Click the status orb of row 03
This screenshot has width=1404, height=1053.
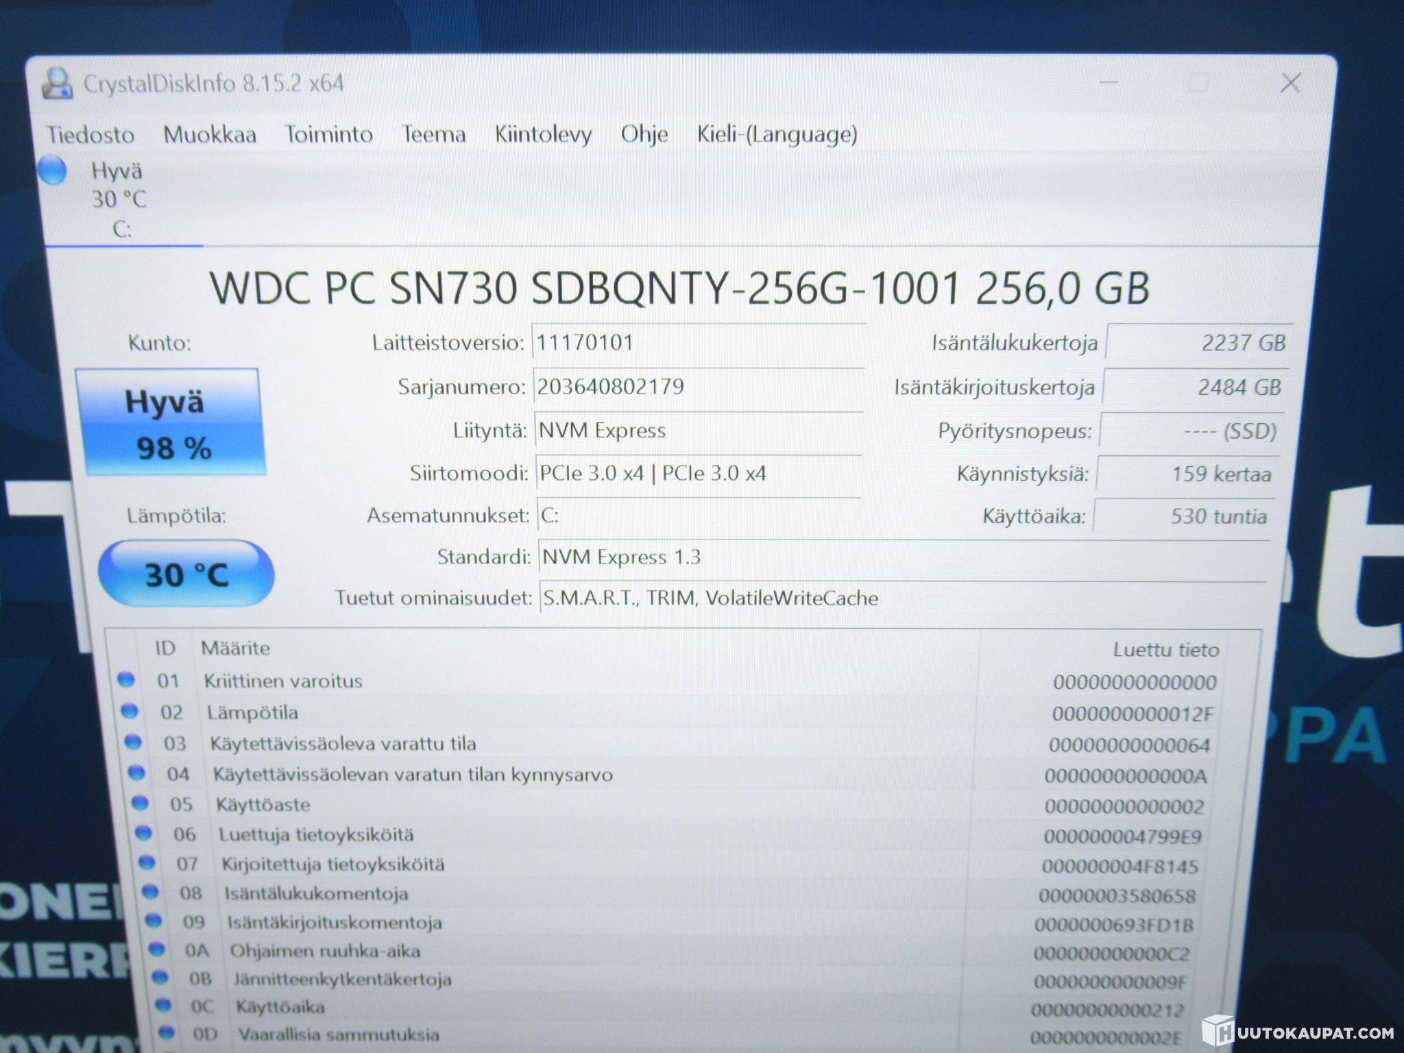[133, 742]
